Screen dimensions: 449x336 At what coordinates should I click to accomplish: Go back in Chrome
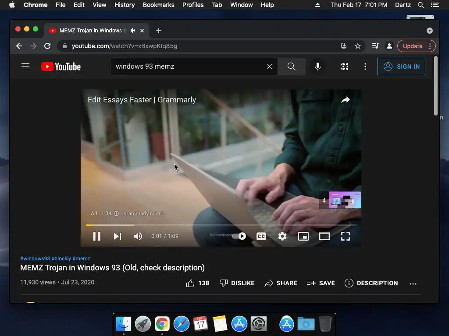[19, 46]
